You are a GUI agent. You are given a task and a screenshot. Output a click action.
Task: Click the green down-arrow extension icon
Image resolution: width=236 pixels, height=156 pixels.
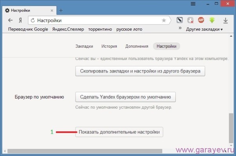[x=212, y=20]
